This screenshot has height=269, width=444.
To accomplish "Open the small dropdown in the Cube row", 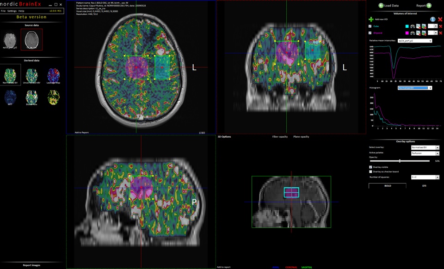I will coord(433,26).
